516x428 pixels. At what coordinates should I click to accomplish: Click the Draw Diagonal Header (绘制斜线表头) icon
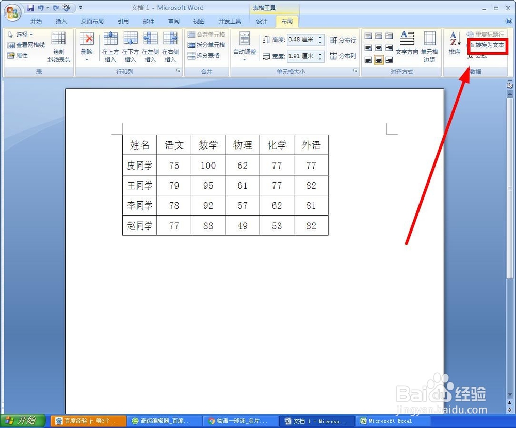58,38
